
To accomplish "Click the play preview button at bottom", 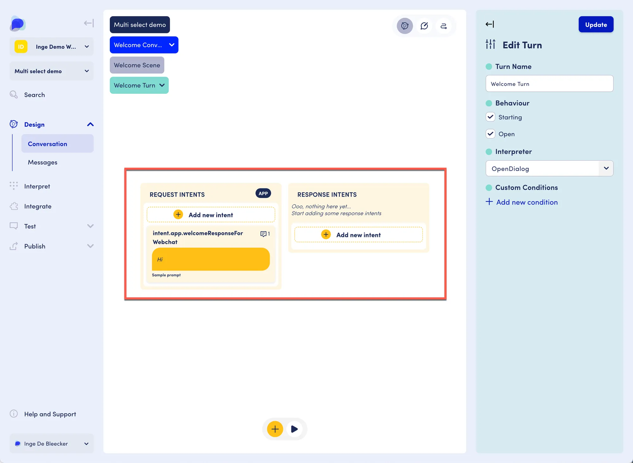I will point(294,429).
